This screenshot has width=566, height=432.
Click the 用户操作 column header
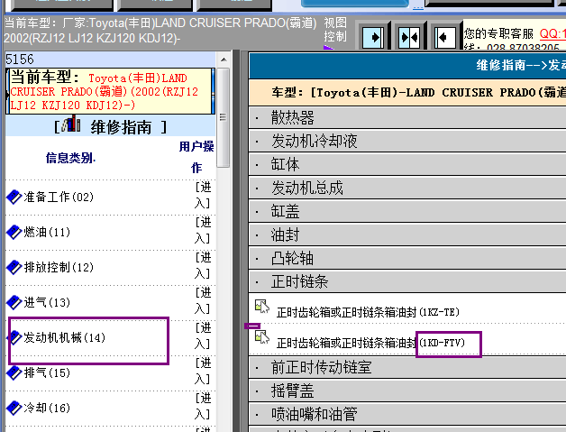click(x=196, y=157)
